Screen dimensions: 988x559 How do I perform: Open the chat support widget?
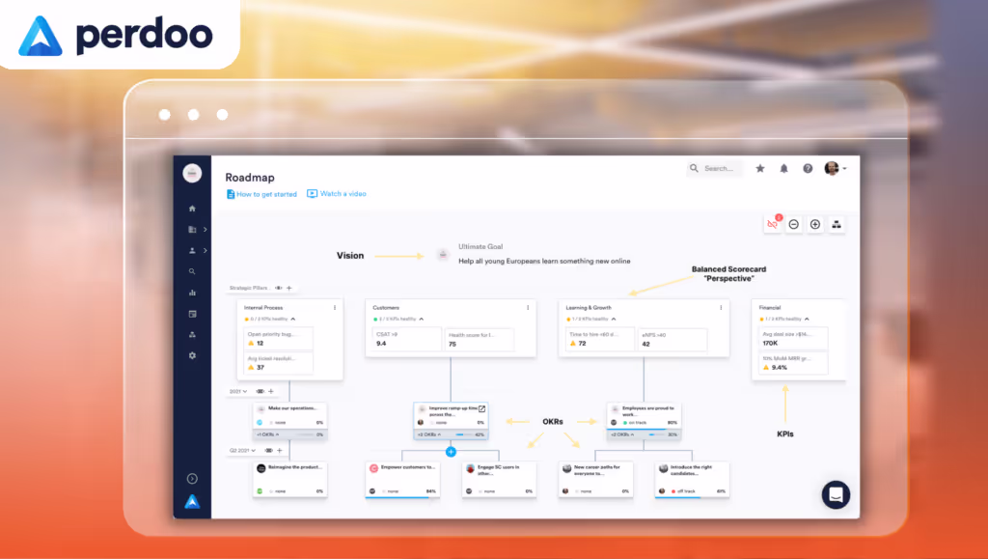click(x=836, y=494)
